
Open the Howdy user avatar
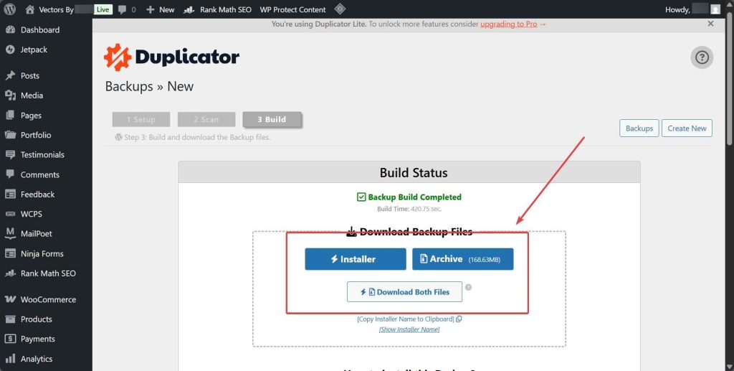click(715, 9)
